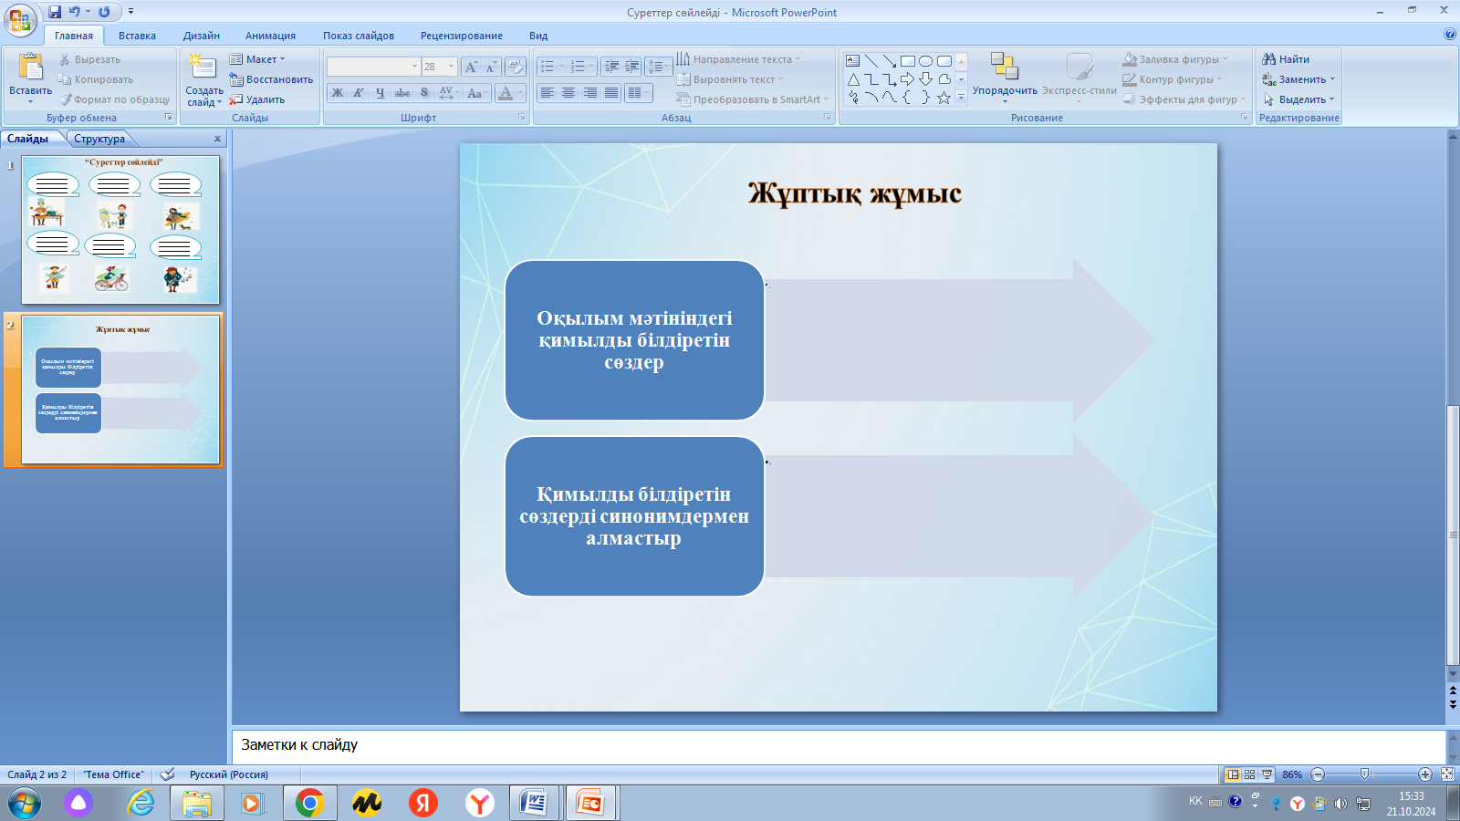Click the zoom in plus button
The height and width of the screenshot is (821, 1460).
pos(1425,774)
